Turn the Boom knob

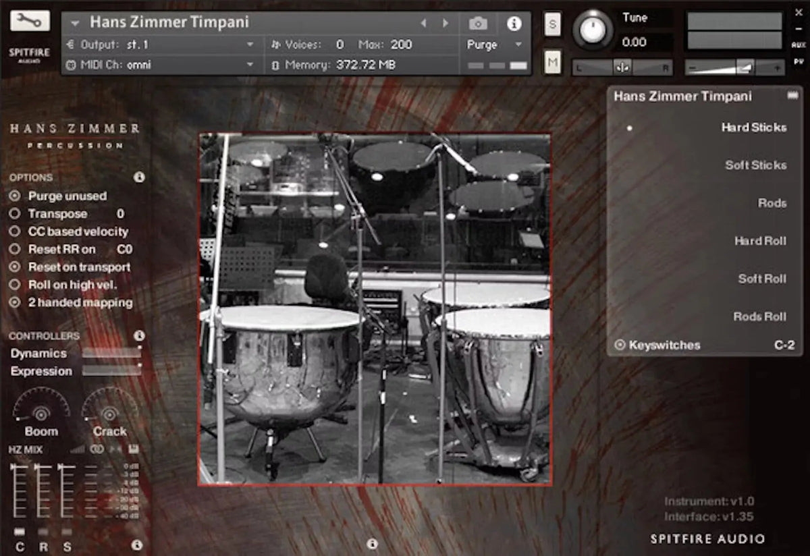40,413
